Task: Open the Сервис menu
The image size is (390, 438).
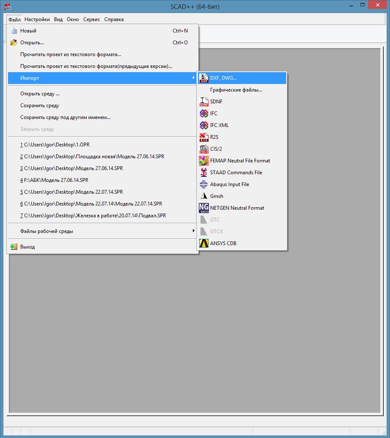Action: [x=91, y=19]
